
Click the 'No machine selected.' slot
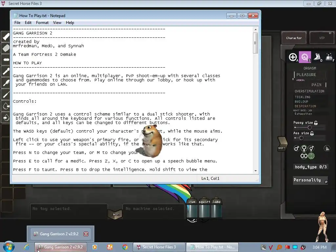tap(153, 212)
